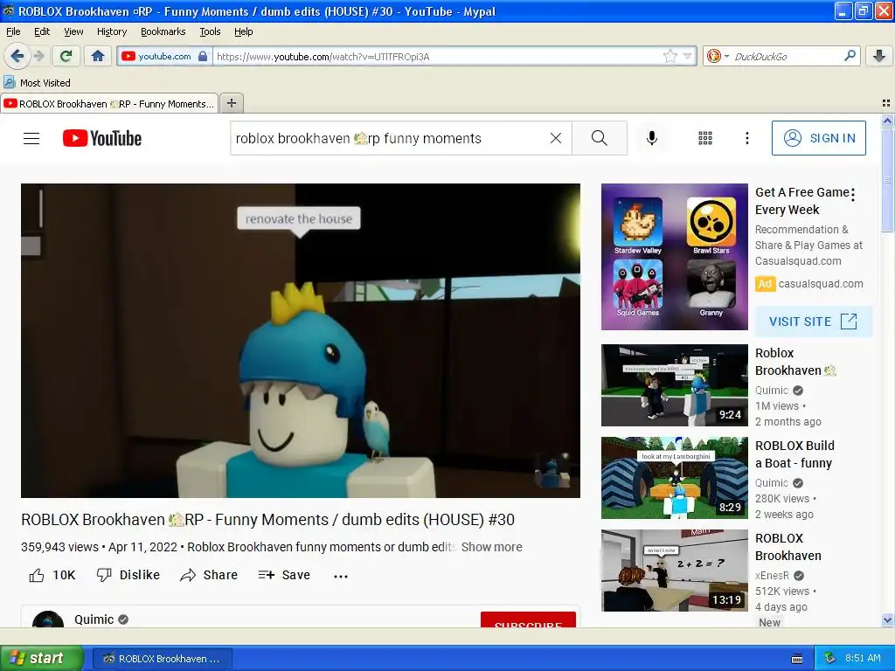
Task: Open the File menu
Action: coord(13,31)
